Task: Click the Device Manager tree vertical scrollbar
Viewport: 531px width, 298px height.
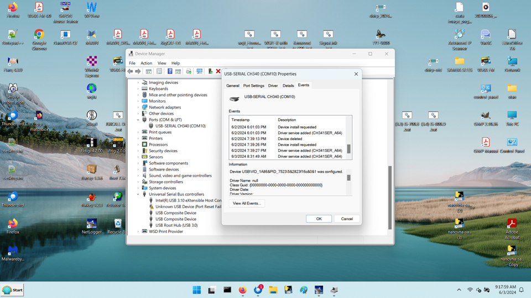Action: tap(390, 198)
